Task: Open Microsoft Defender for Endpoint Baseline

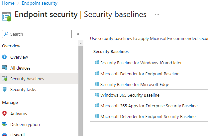Action: [140, 74]
